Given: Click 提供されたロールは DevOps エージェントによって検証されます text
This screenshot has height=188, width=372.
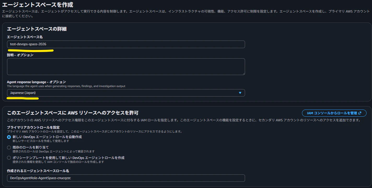Looking at the screenshot, I should click(x=54, y=151).
